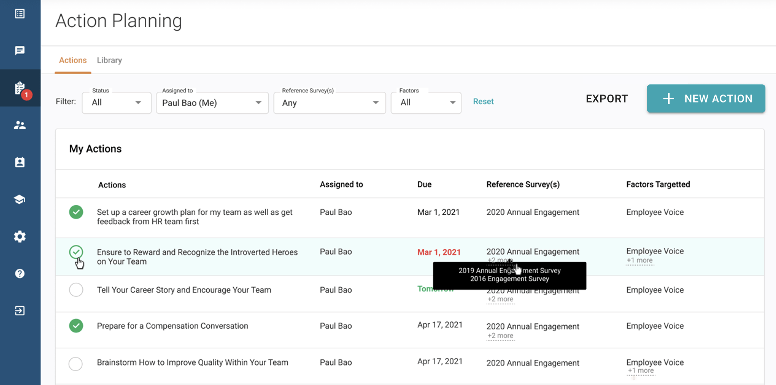The height and width of the screenshot is (385, 776).
Task: Expand the Assigned to Paul Bao dropdown
Action: click(x=212, y=103)
